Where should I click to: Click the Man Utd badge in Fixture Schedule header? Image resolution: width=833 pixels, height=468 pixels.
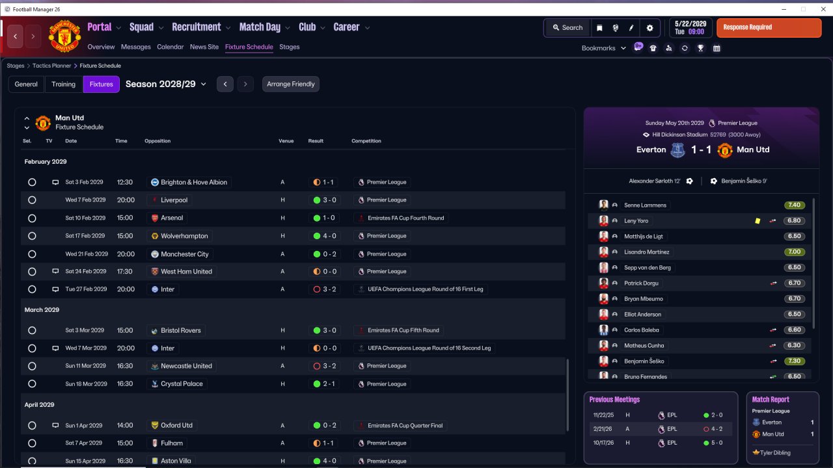(43, 123)
